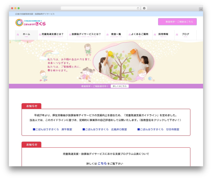Image resolution: width=212 pixels, height=179 pixels.
Task: Open the 廿日市教室 classroom link
Action: 158,129
